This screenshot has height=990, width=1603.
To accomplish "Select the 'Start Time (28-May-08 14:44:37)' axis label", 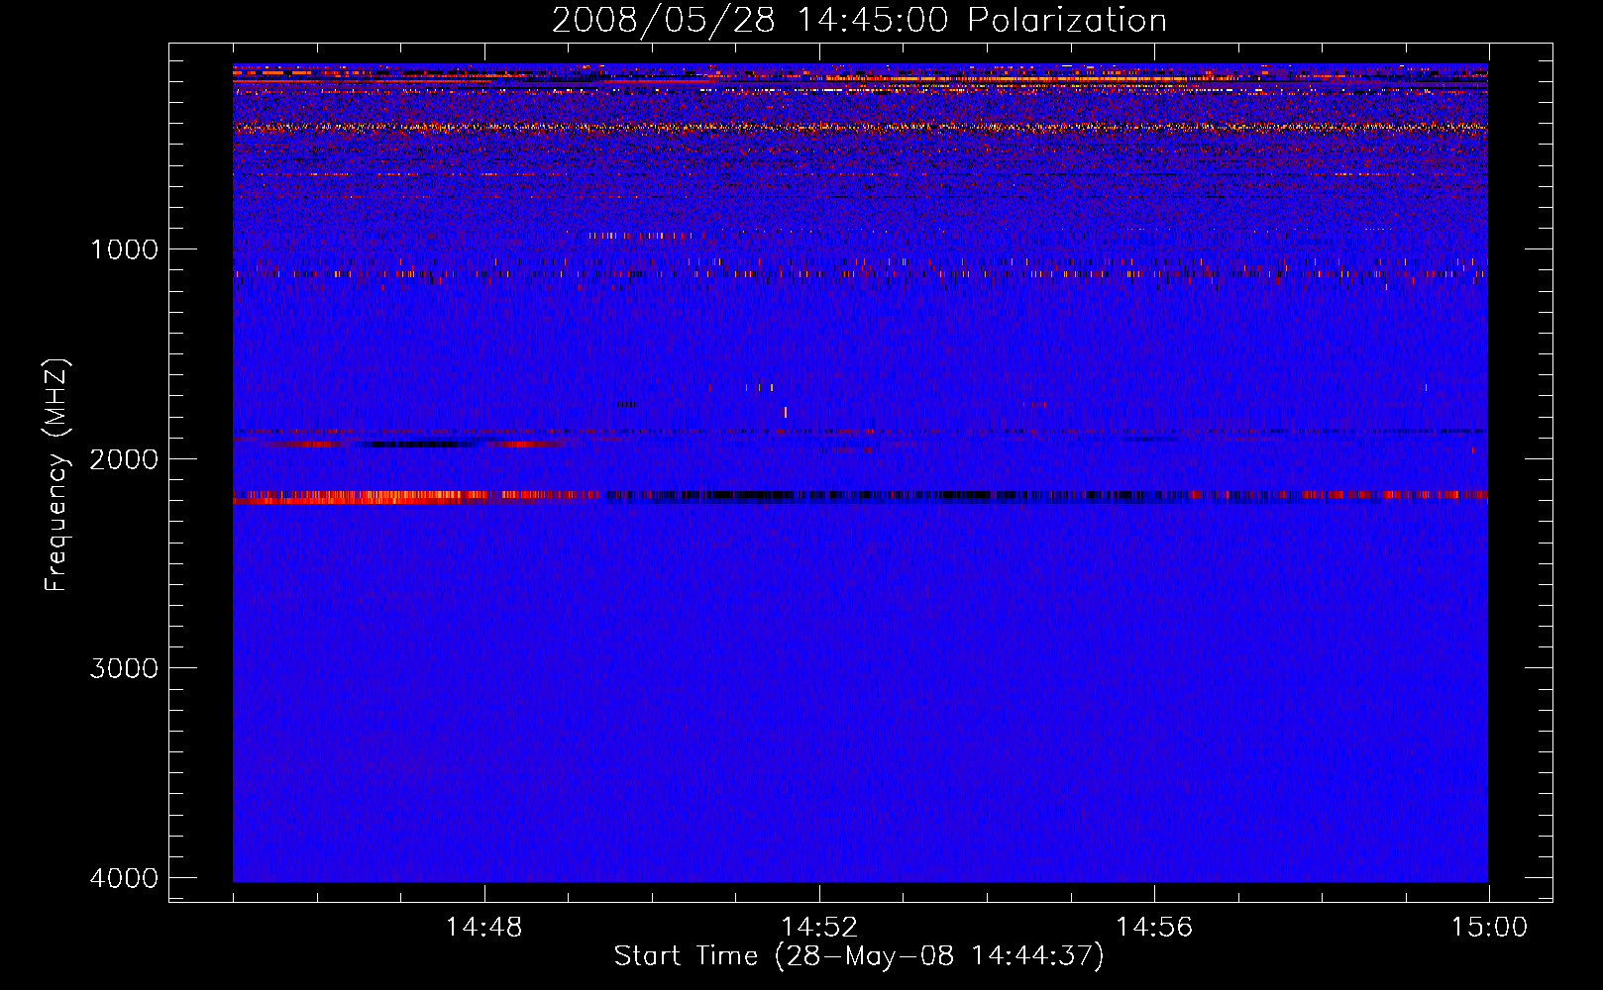I will pos(859,956).
